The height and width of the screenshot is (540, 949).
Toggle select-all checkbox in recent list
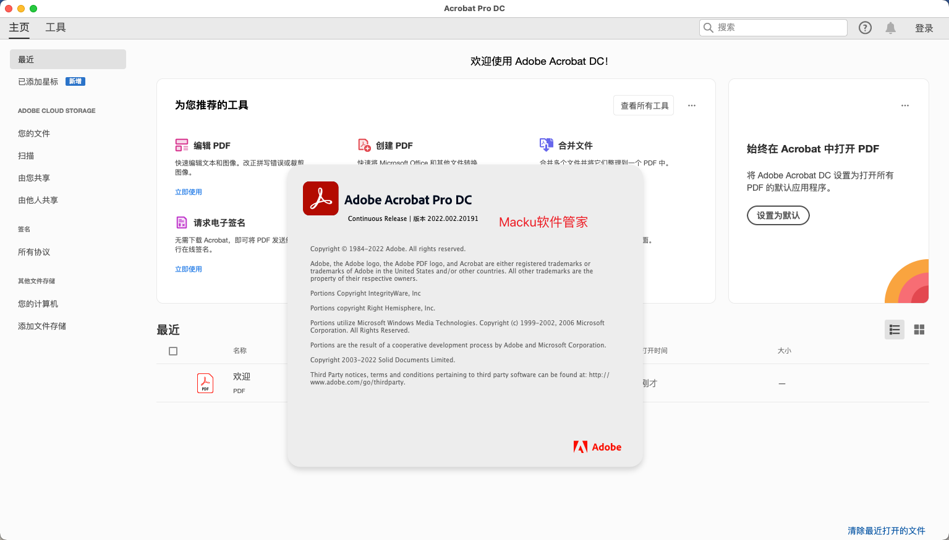(x=173, y=351)
